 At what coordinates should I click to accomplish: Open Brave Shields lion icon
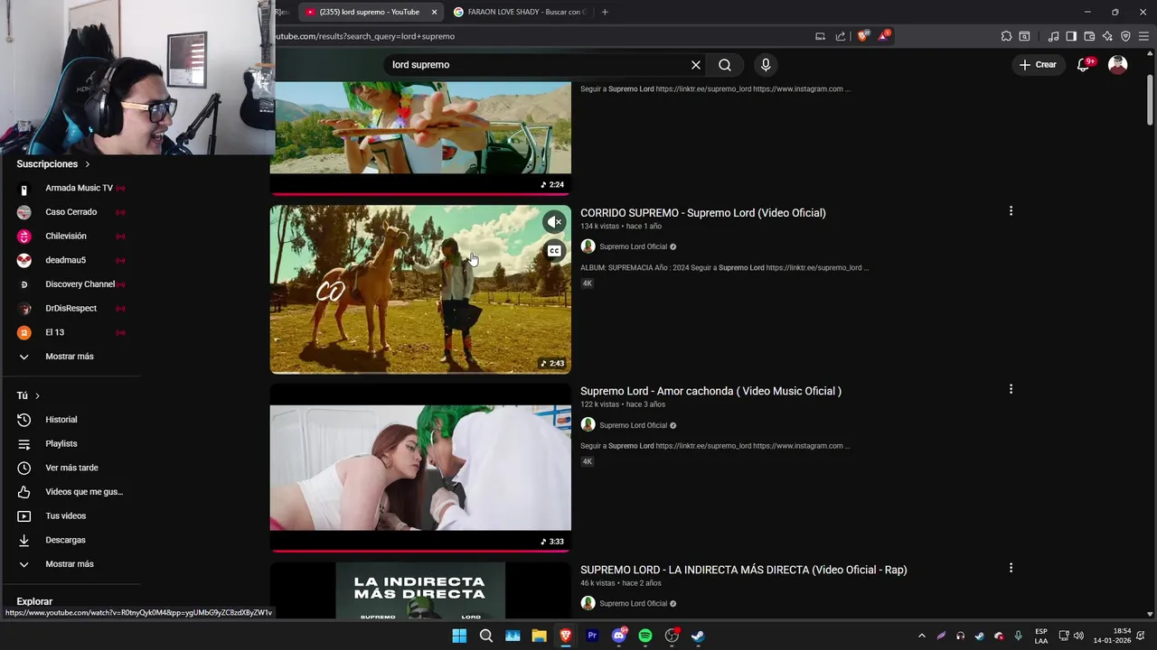pos(862,36)
